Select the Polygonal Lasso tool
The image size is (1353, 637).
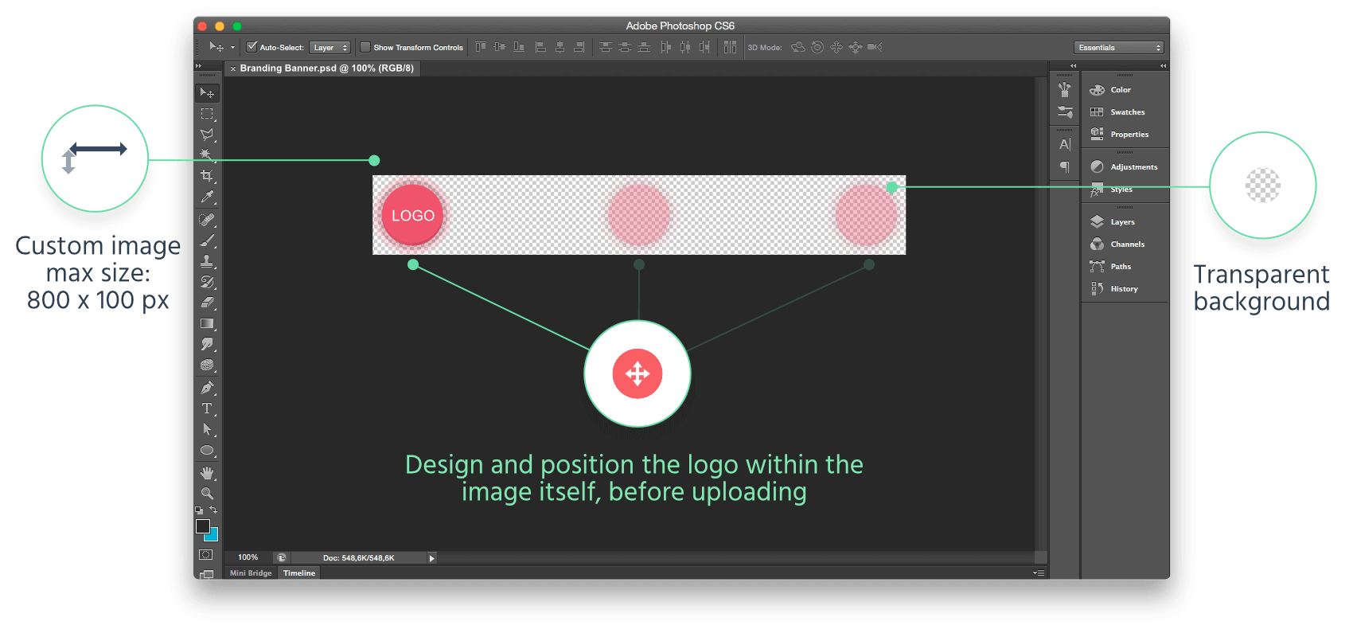[x=207, y=135]
